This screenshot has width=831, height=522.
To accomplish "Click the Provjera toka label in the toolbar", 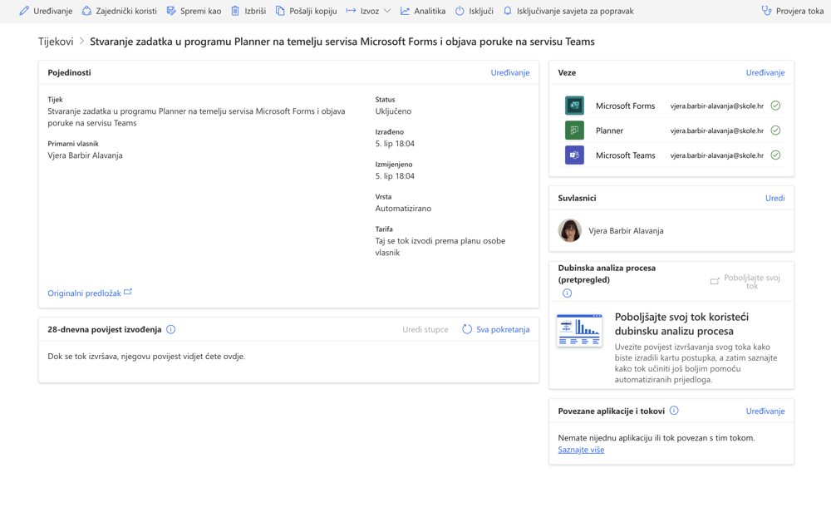I will tap(799, 11).
